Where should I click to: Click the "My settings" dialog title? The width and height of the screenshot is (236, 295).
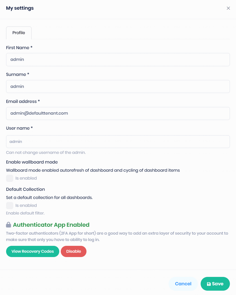(x=20, y=8)
